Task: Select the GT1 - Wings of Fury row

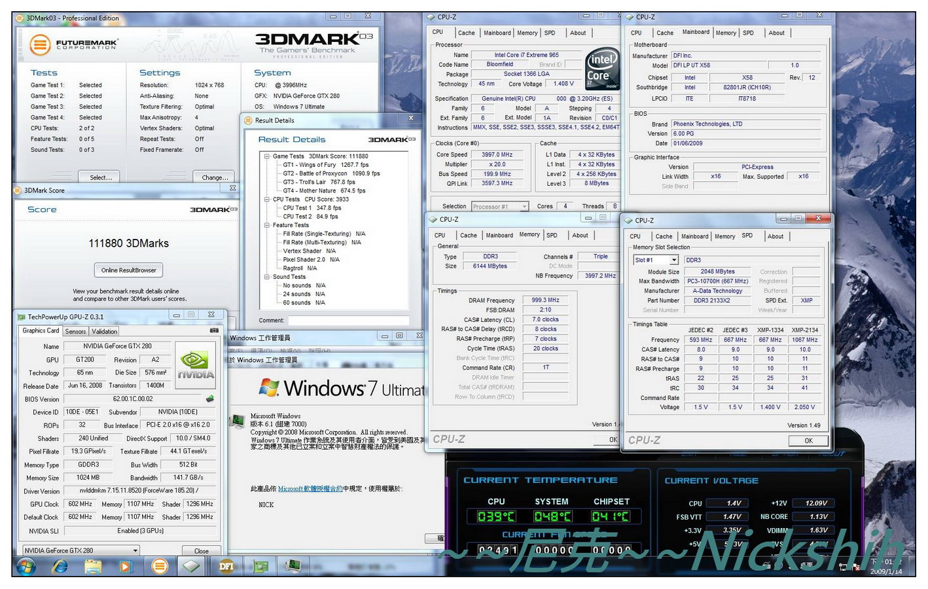Action: [x=325, y=165]
